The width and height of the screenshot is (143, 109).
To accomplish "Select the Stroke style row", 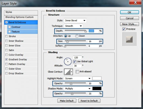I will point(21,36).
